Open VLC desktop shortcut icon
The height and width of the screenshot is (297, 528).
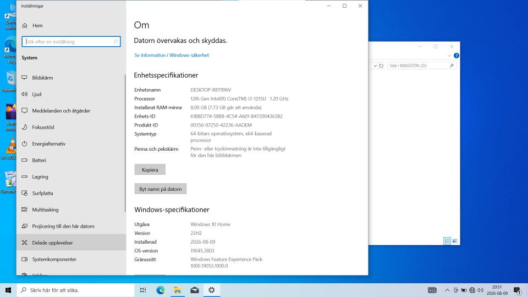point(11,148)
